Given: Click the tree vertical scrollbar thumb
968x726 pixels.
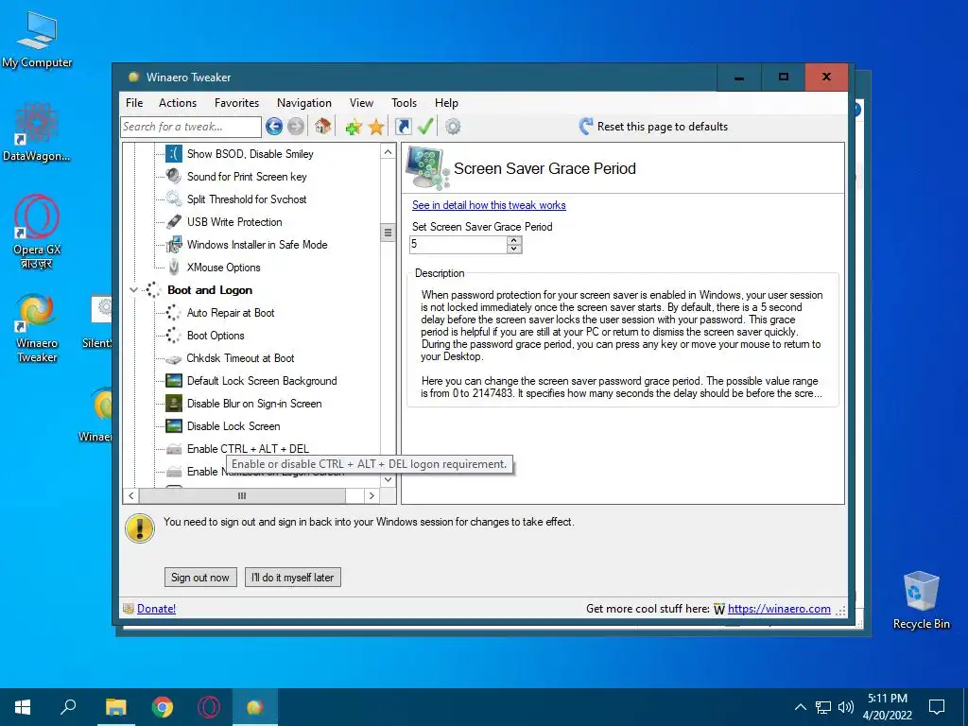Looking at the screenshot, I should point(388,233).
